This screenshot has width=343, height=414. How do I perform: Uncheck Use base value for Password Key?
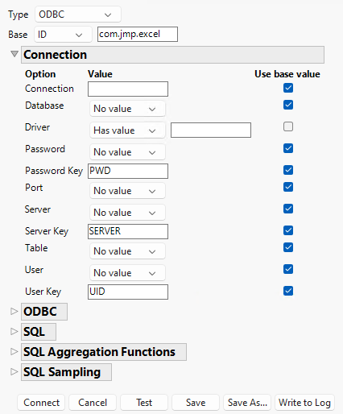click(x=288, y=170)
